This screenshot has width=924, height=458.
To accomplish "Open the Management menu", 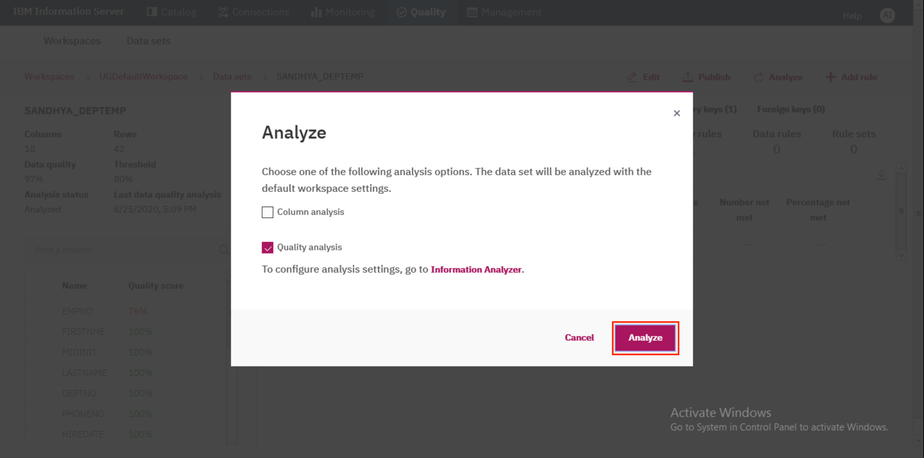I will coord(504,12).
